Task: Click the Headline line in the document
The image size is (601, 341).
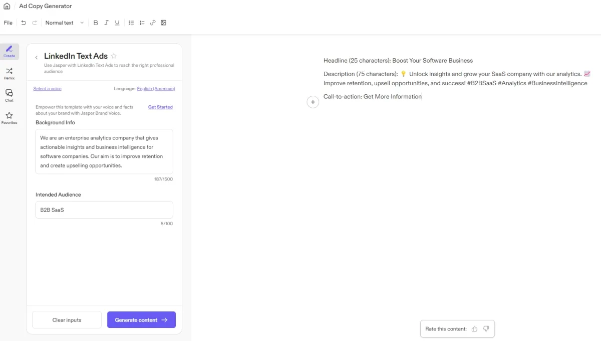Action: click(x=398, y=61)
